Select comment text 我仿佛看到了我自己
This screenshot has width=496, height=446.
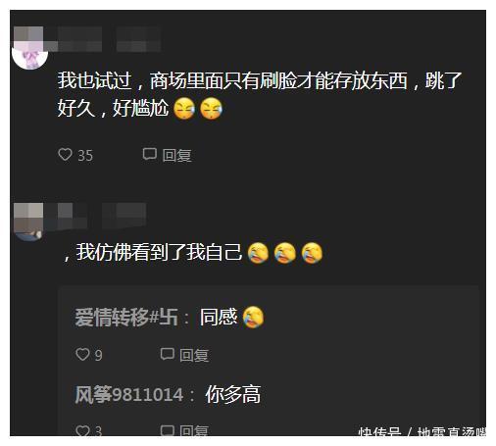click(159, 252)
